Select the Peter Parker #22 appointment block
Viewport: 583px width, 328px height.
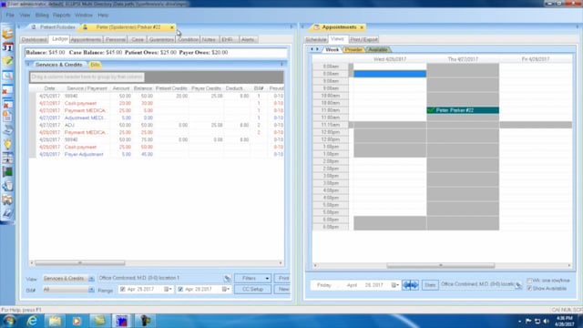click(x=463, y=110)
